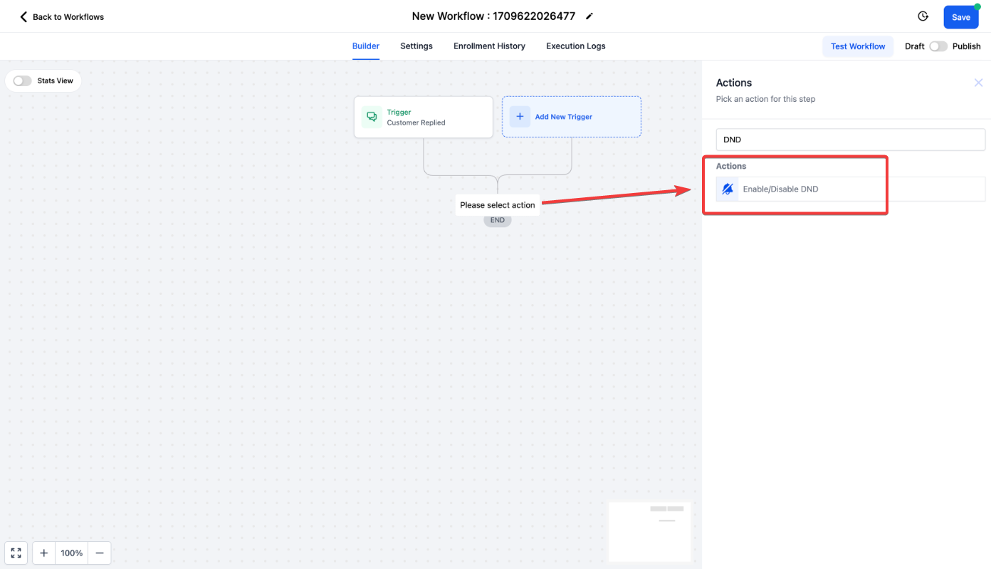Click the Test Workflow button
The image size is (991, 569).
tap(858, 46)
